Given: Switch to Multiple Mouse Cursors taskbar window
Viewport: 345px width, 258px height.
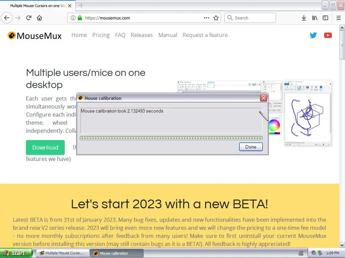Looking at the screenshot, I should [63, 253].
